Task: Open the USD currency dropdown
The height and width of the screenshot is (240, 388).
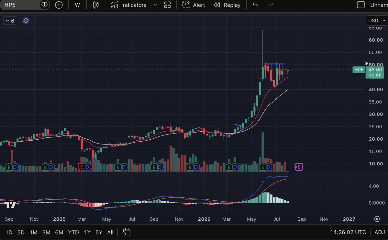Action: pyautogui.click(x=377, y=20)
